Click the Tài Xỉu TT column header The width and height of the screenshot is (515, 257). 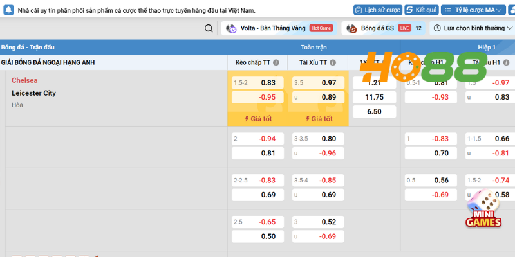click(318, 62)
